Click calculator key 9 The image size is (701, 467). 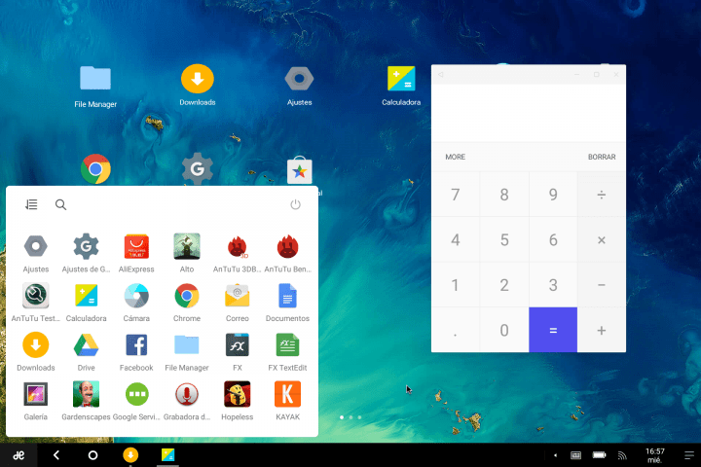[553, 195]
